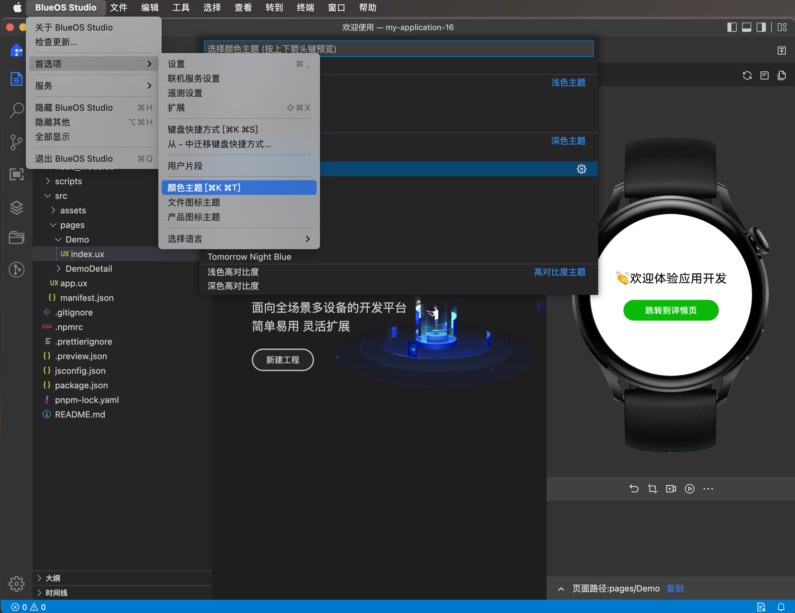Select the Tomorrow Night Blue theme
This screenshot has width=795, height=613.
398,256
